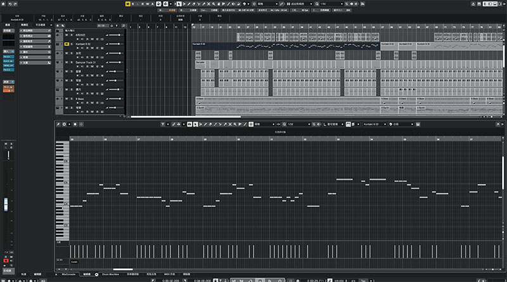Open the Kontakt track edit instrument icon

[x=102, y=48]
